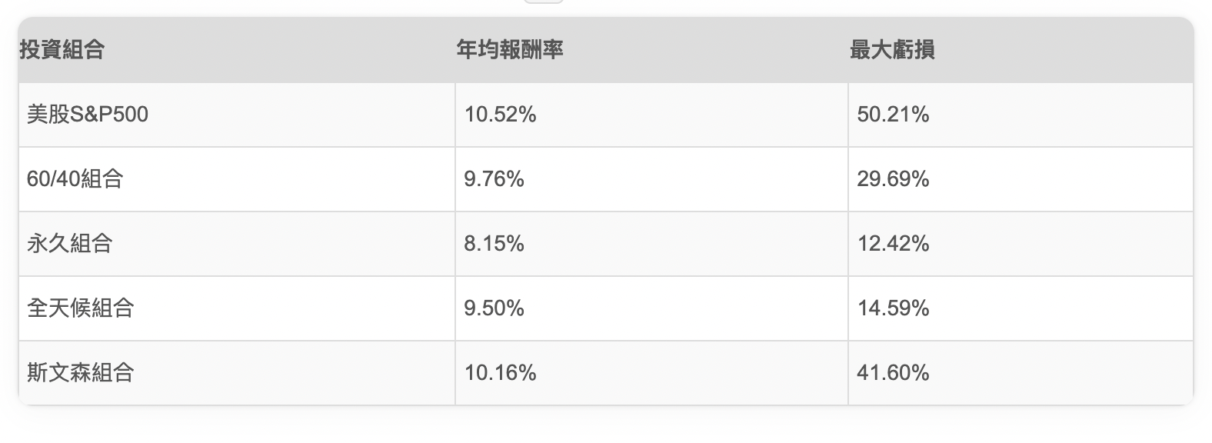Screen dimensions: 1212x443
Task: Click the 最大虧損 column header
Action: 892,50
